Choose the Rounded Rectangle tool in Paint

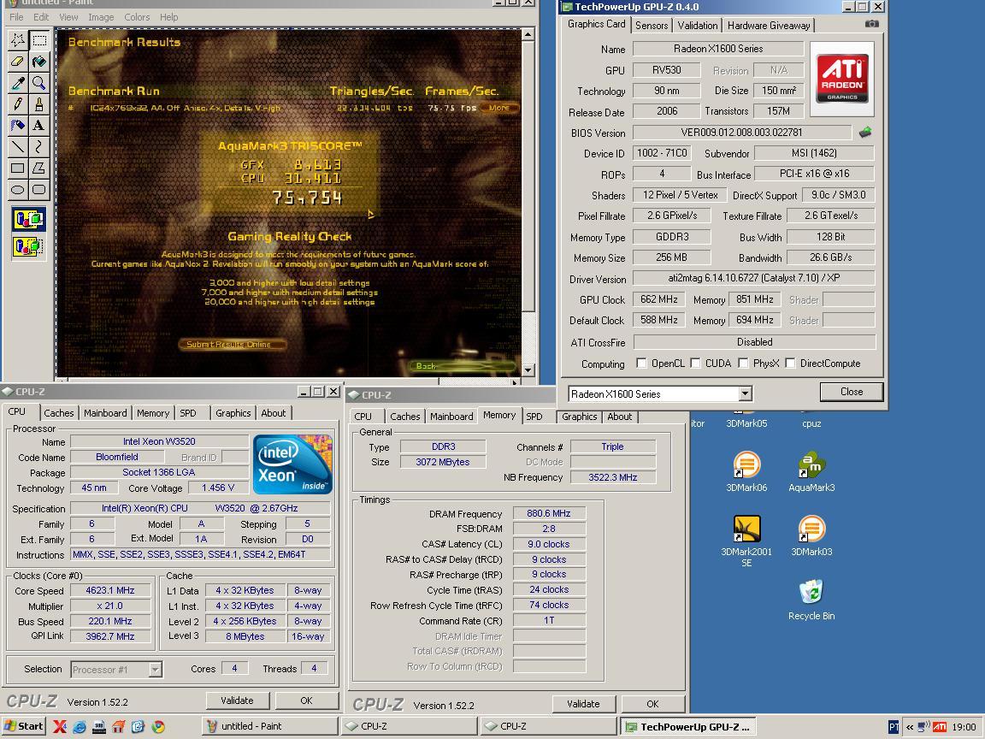(39, 189)
